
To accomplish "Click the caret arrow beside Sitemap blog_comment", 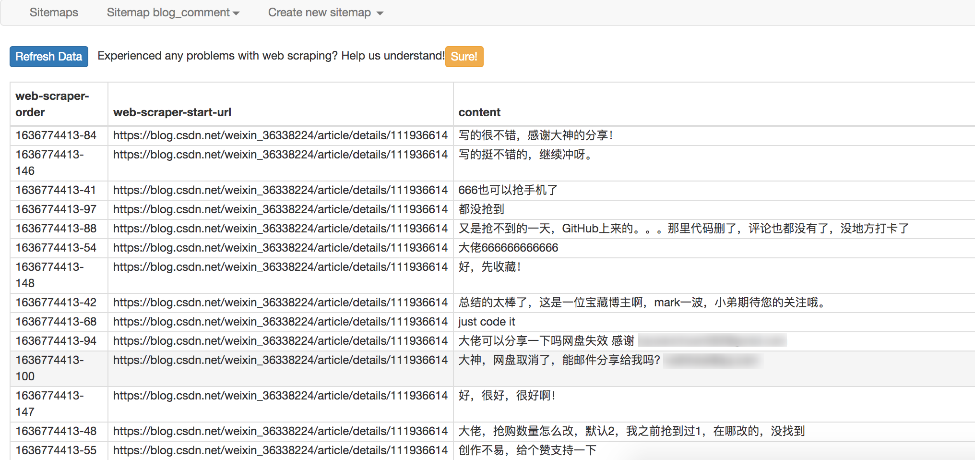I will (236, 13).
